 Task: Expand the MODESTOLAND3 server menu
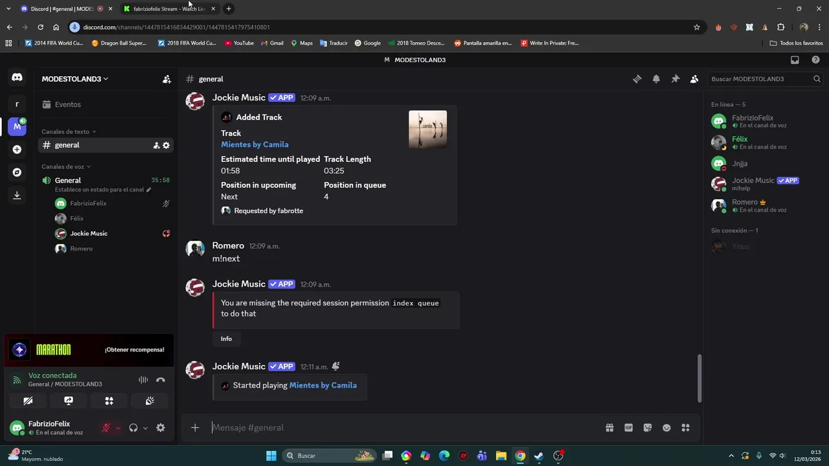coord(74,79)
